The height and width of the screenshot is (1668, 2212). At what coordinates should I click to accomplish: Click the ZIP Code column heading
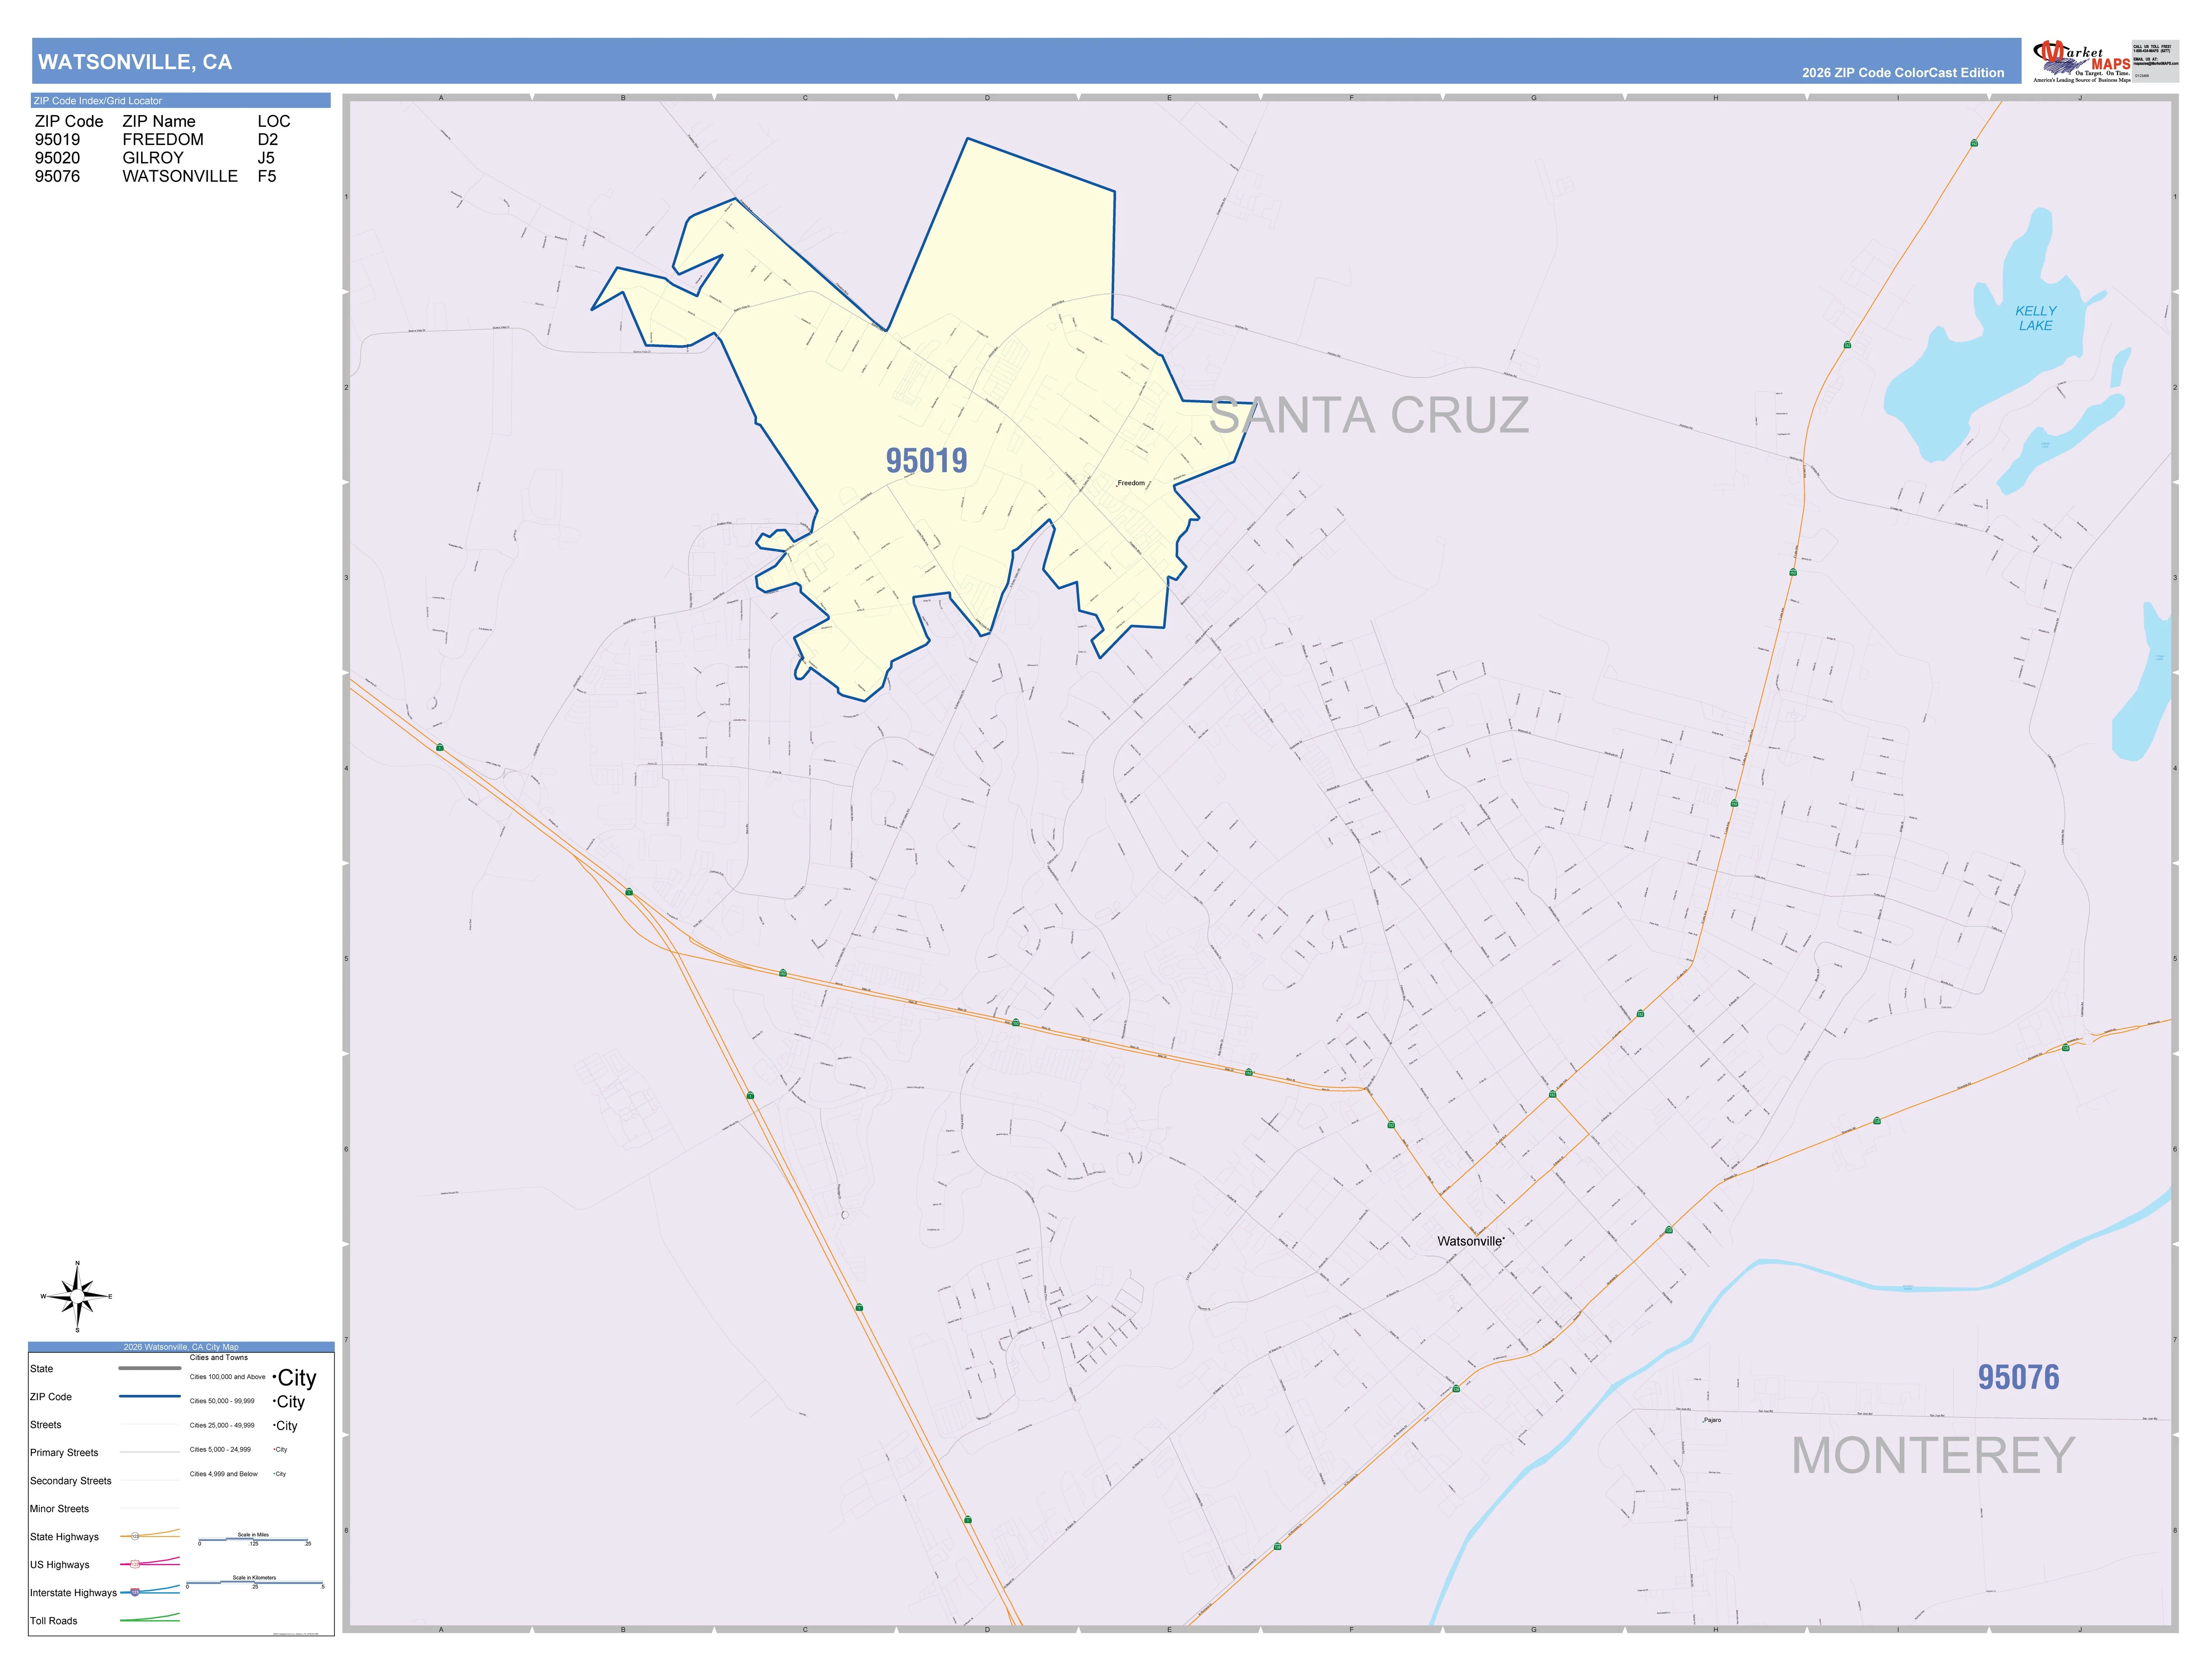69,121
